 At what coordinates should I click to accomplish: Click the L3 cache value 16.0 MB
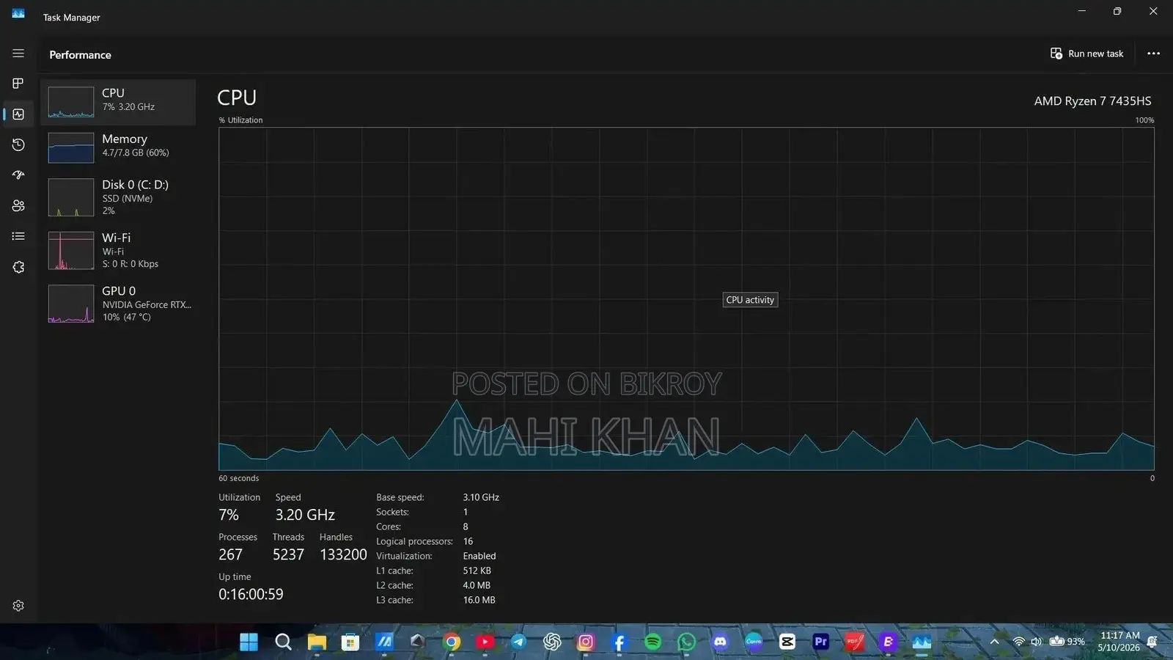[x=479, y=600]
